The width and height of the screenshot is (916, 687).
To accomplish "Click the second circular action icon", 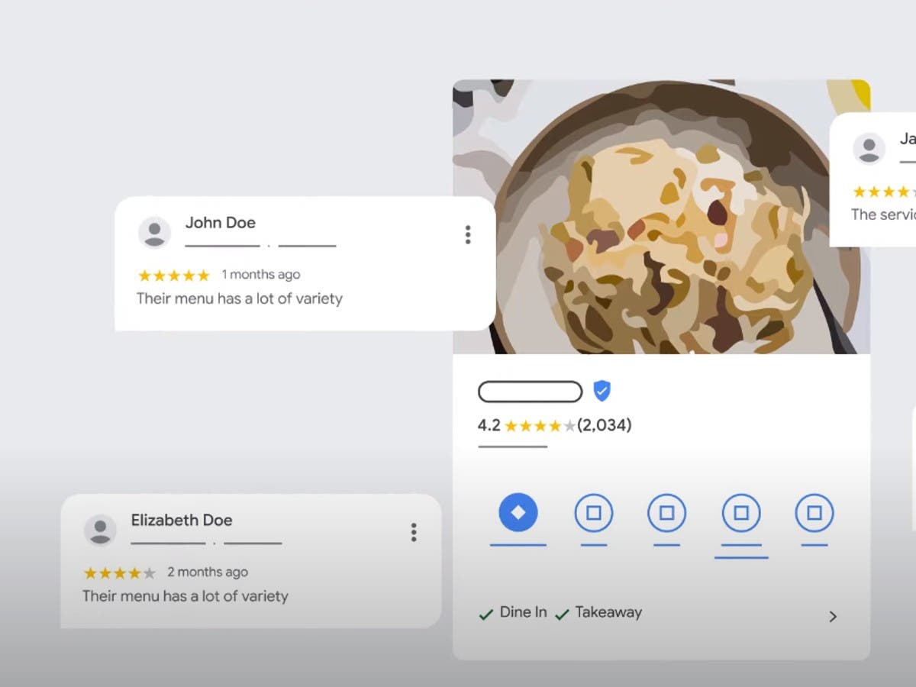I will [x=594, y=513].
